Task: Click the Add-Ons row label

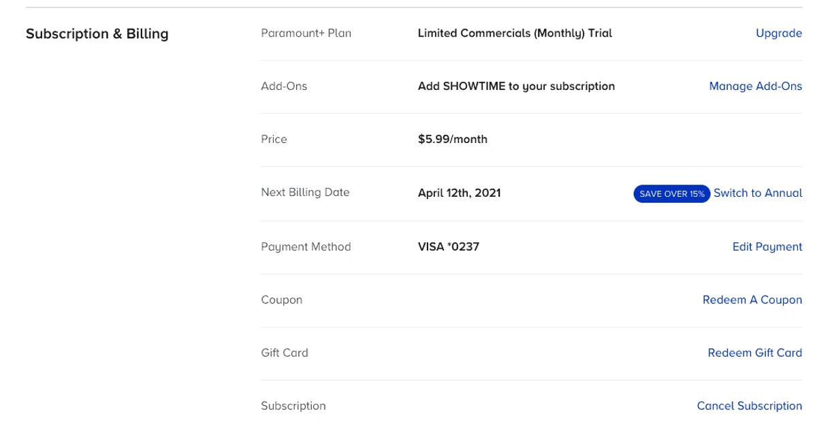Action: coord(284,86)
